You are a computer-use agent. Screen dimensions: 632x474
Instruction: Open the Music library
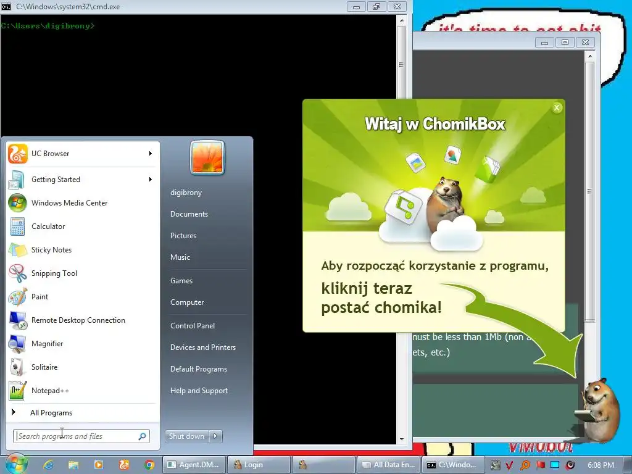pyautogui.click(x=180, y=257)
